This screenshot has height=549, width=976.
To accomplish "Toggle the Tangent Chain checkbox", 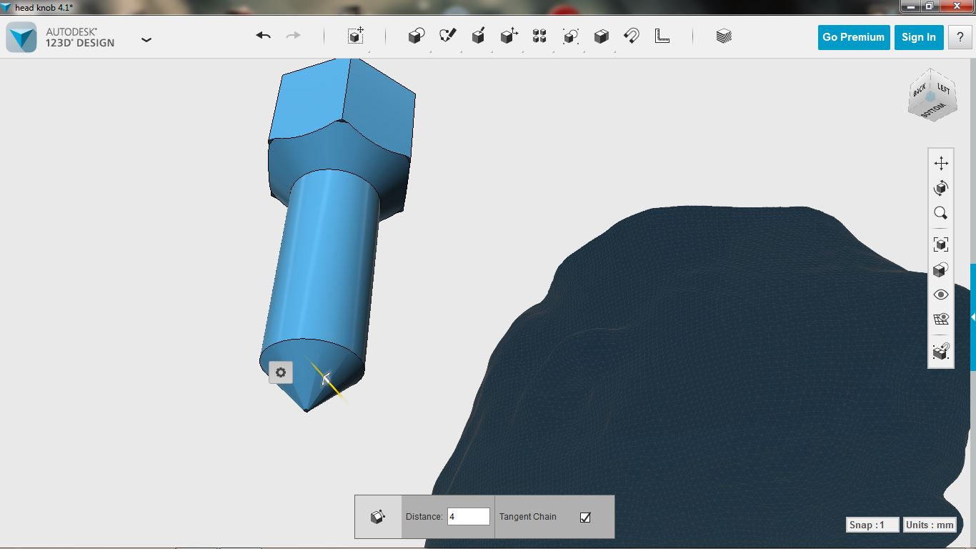I will tap(585, 517).
